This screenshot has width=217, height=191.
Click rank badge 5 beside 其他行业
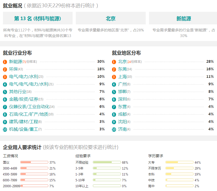tap(5, 92)
